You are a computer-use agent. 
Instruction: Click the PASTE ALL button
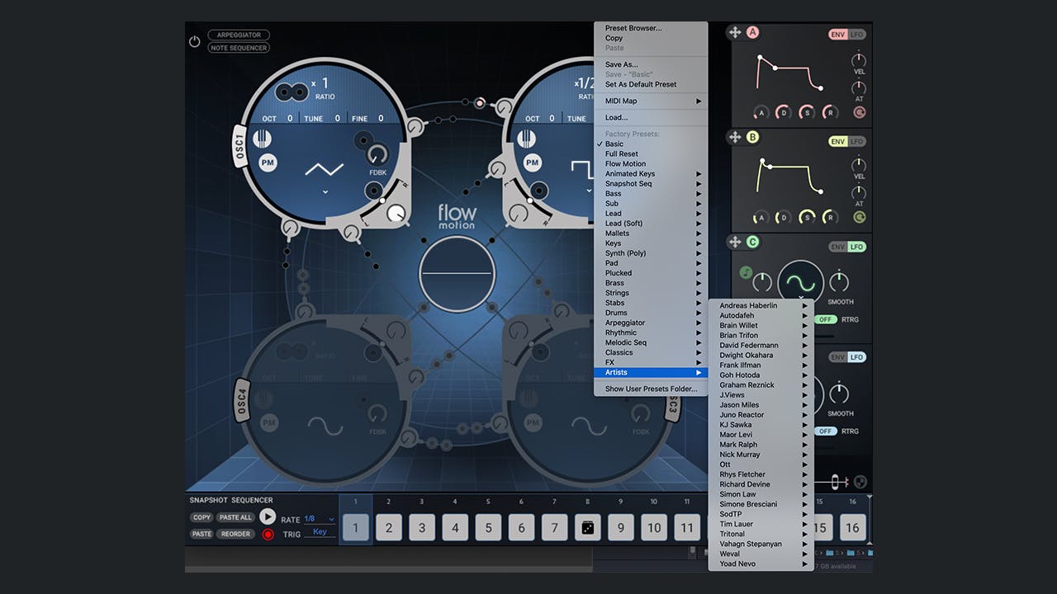235,517
